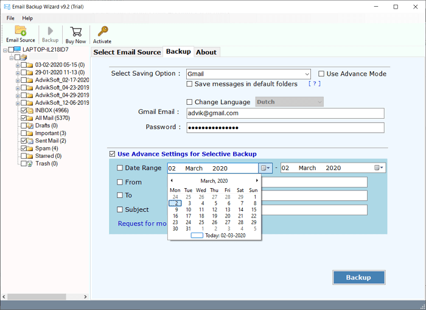426x310 pixels.
Task: Expand the AdvikSoft_04-29-2019 folder
Action: 18,96
